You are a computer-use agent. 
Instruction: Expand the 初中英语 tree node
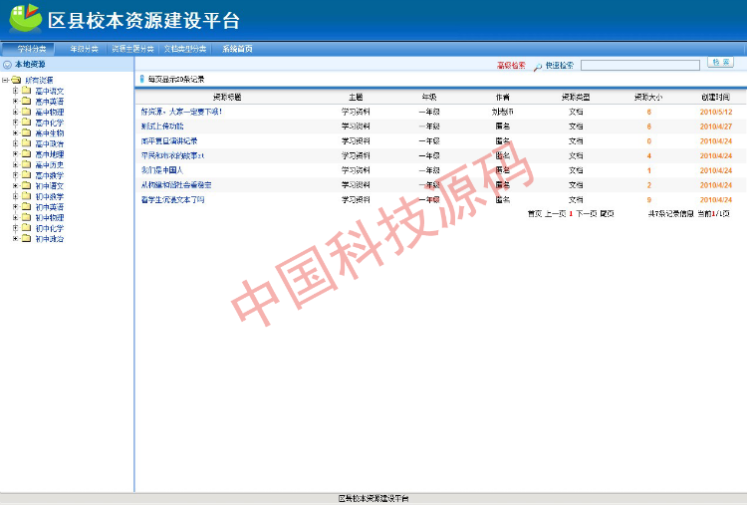15,207
